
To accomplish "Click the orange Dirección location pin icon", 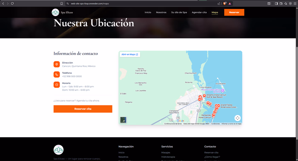I will click(57, 64).
